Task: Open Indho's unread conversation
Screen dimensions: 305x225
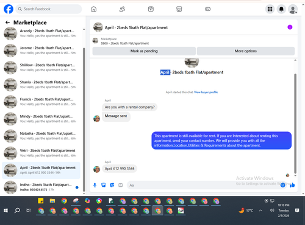Action: (x=41, y=187)
